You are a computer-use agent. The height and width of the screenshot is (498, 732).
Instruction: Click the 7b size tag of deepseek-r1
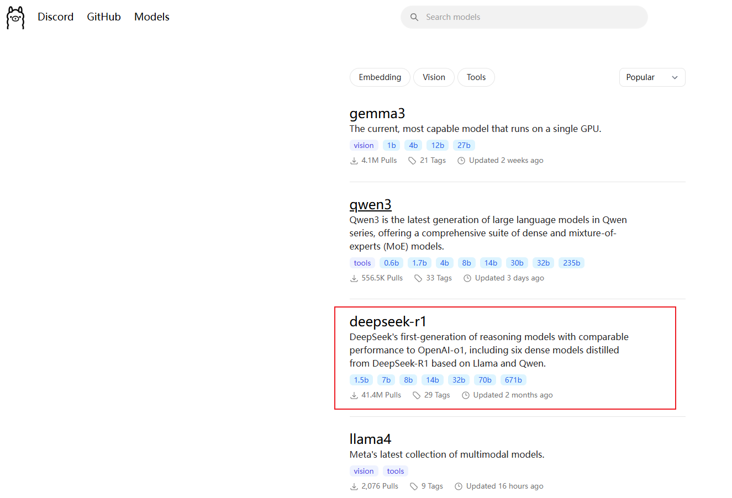pos(386,380)
